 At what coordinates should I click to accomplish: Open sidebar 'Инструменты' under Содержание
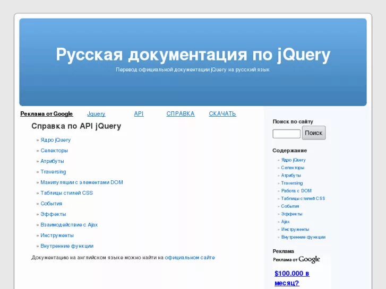[295, 229]
